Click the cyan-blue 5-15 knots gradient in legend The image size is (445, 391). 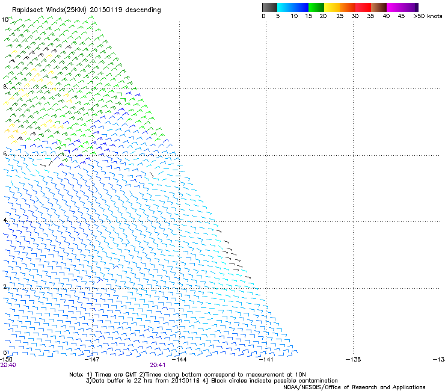(293, 7)
